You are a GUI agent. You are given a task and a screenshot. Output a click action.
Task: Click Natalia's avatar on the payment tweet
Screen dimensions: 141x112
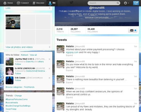[x=60, y=49]
